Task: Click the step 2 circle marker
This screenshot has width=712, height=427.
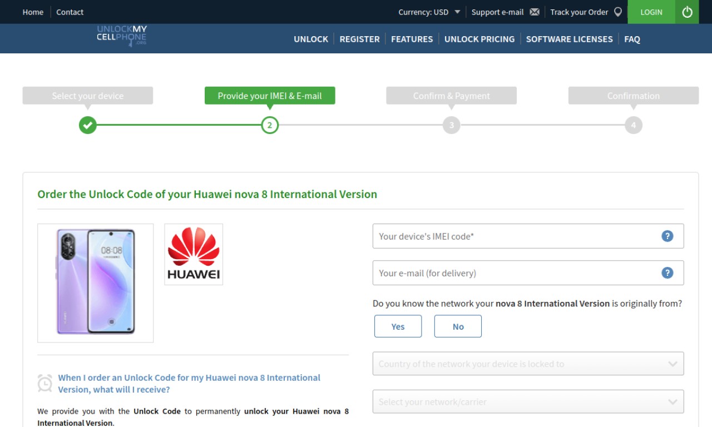Action: (270, 125)
